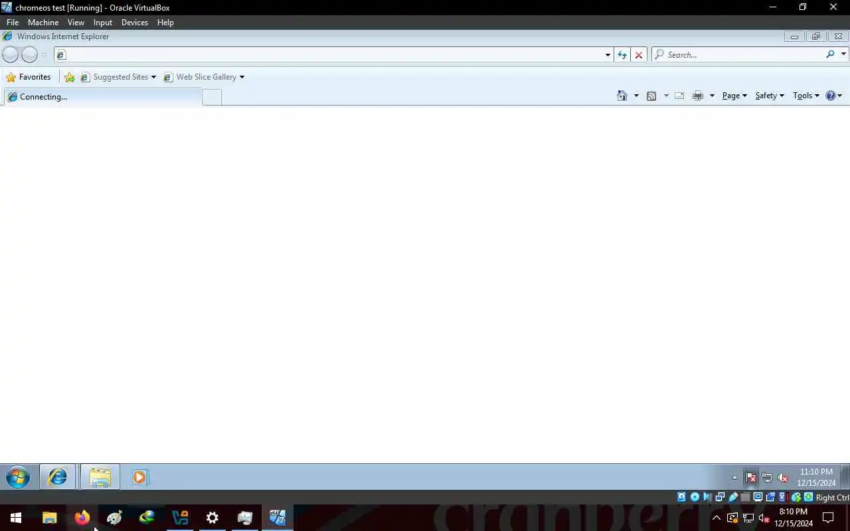Screen dimensions: 850x531
Task: Open the search provider dropdown arrow
Action: click(843, 54)
